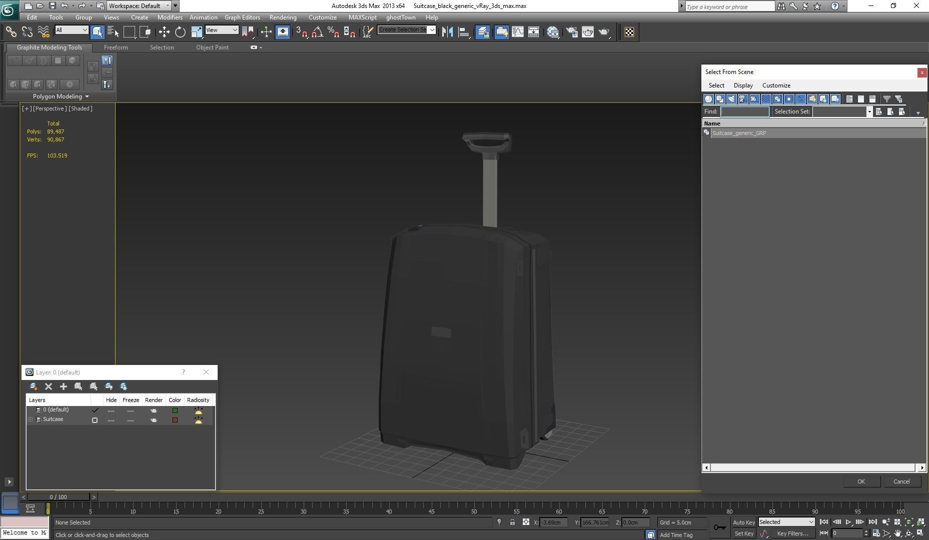
Task: Toggle Display Space Warps filter
Action: coord(766,99)
